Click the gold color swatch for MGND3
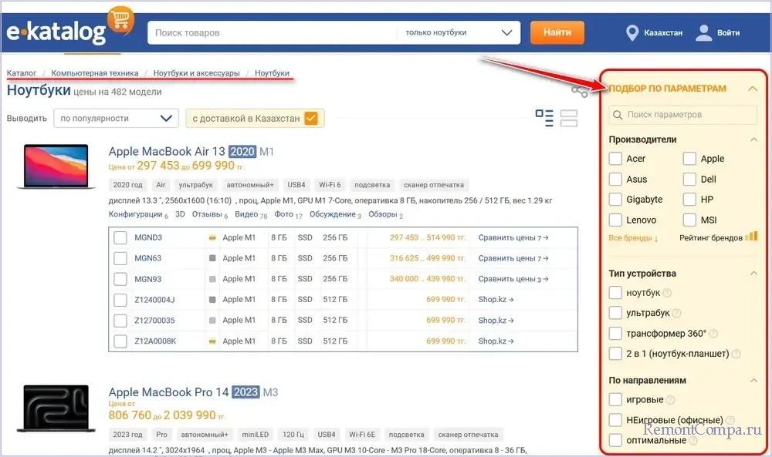 pos(212,238)
